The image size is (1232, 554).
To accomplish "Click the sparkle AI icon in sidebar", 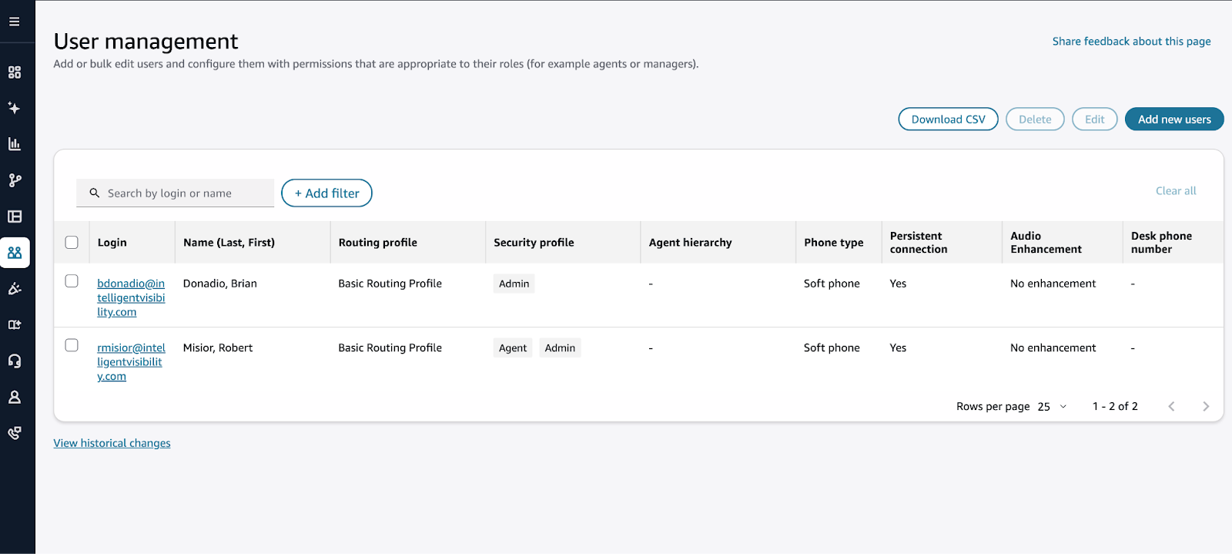I will tap(15, 108).
